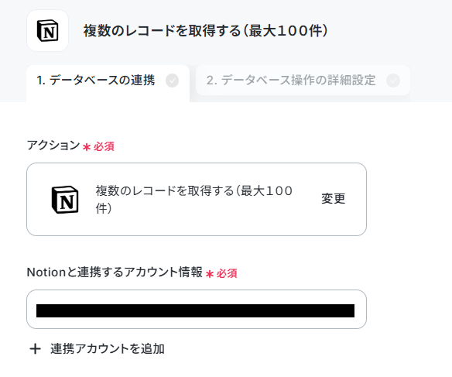Click the plus icon beside 連携アカウントを追加

coord(35,349)
